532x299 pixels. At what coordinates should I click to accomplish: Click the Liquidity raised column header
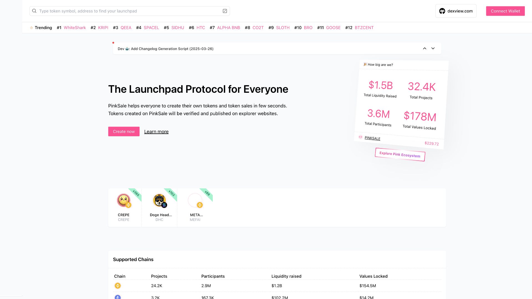pos(287,276)
